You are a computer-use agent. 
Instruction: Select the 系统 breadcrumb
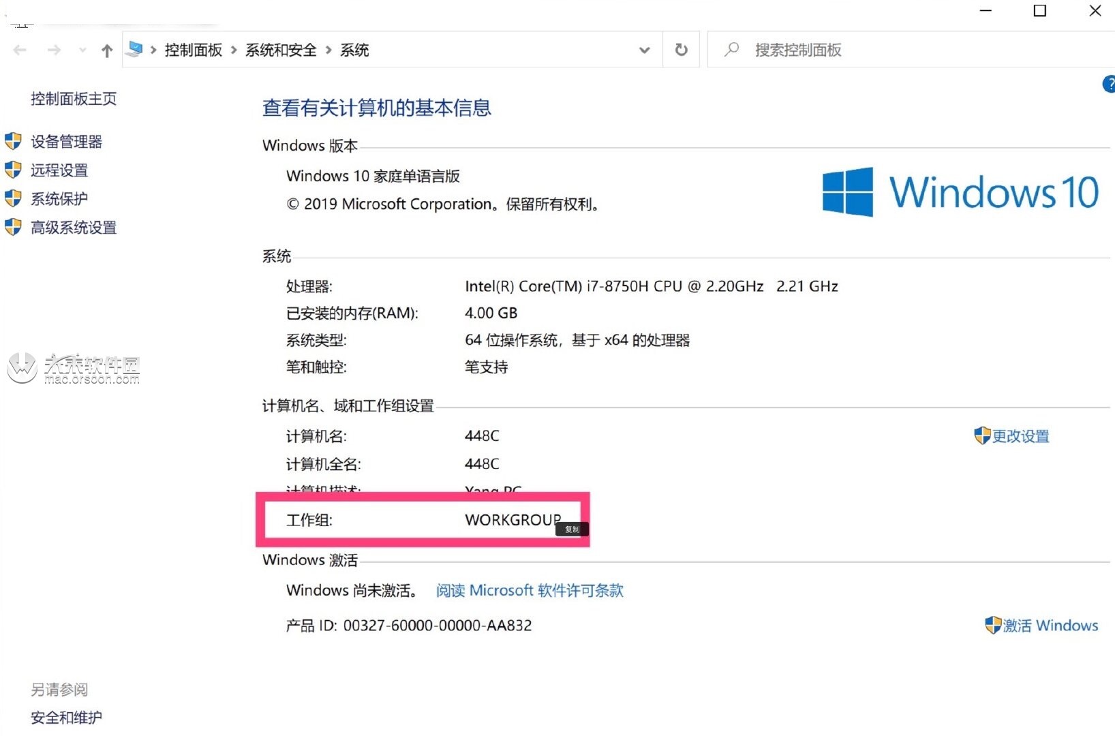tap(354, 50)
